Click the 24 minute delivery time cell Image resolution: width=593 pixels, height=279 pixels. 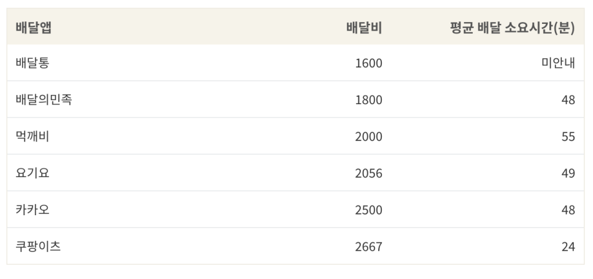pos(568,247)
